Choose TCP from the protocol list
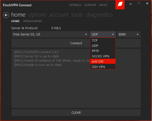This screenshot has width=152, height=121. 103,41
